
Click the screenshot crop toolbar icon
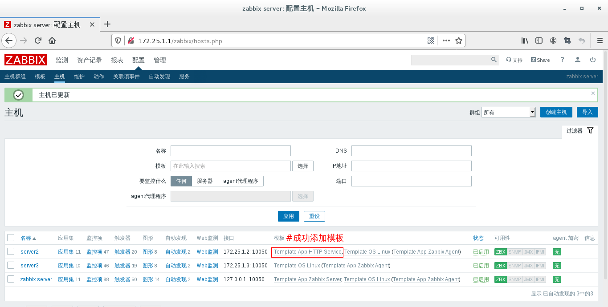tap(567, 40)
